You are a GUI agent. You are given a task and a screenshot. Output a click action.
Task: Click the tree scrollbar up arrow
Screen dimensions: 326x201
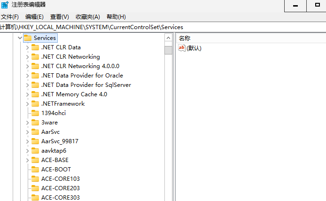169,38
